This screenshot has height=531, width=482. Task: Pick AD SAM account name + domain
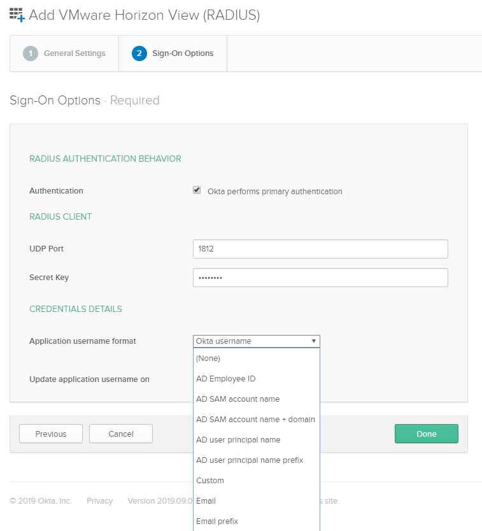(255, 420)
